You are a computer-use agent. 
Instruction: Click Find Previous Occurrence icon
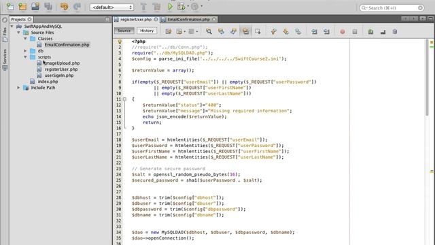[221, 31]
